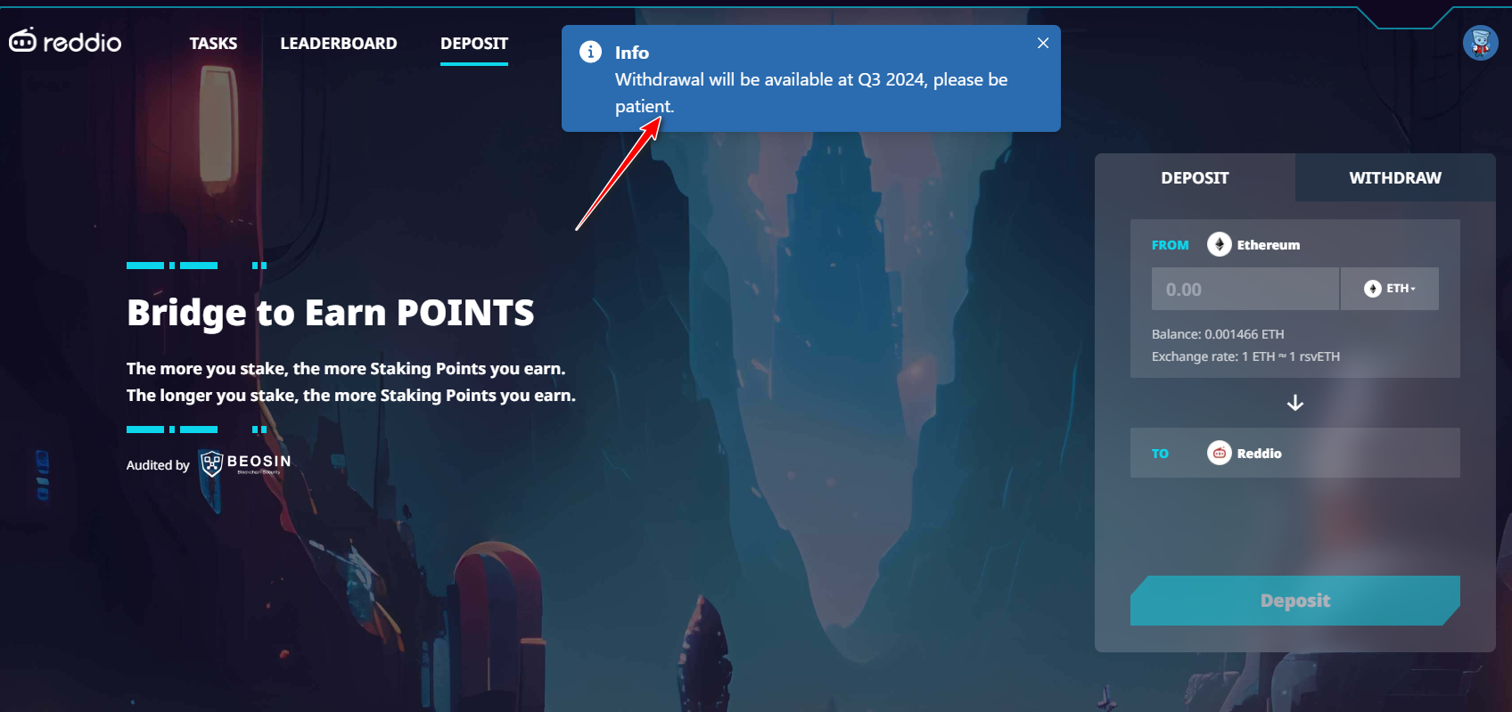Viewport: 1512px width, 712px height.
Task: Go to the LEADERBOARD page
Action: click(x=339, y=43)
